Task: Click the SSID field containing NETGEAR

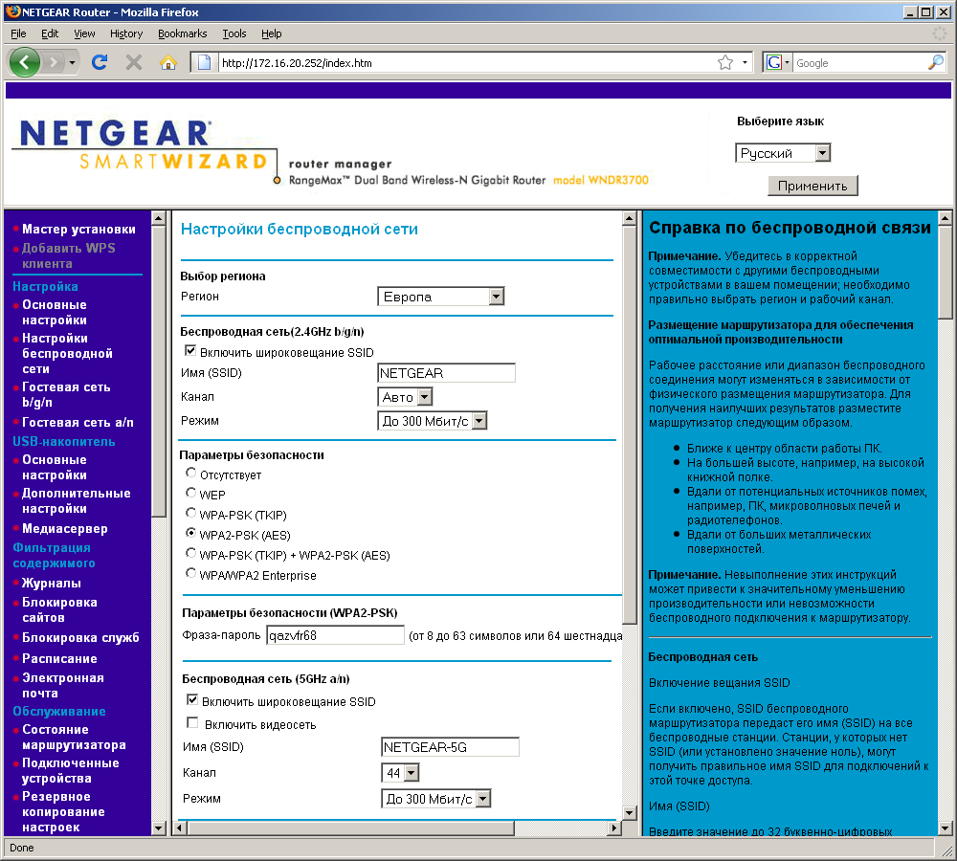Action: tap(446, 373)
